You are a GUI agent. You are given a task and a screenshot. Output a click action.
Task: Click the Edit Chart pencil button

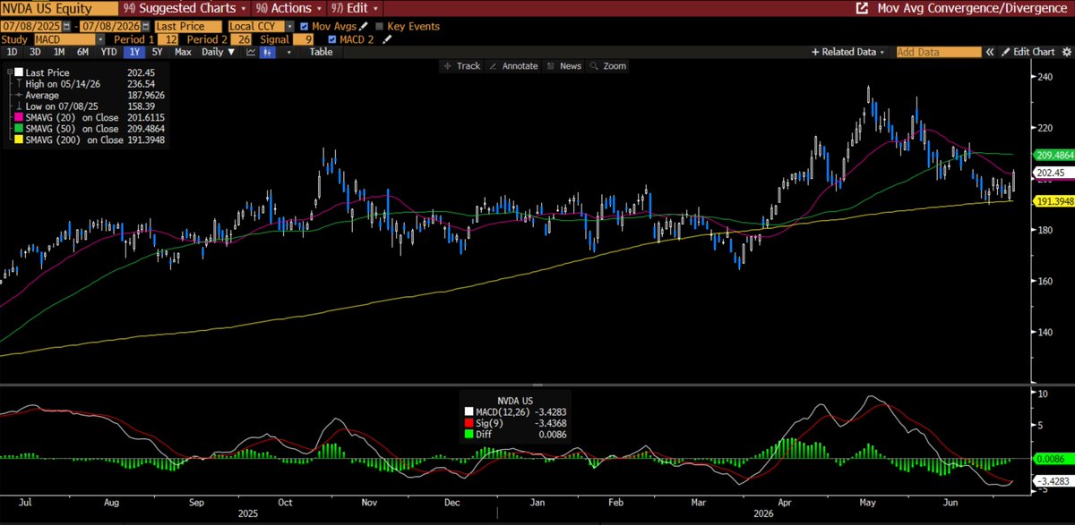click(1028, 52)
